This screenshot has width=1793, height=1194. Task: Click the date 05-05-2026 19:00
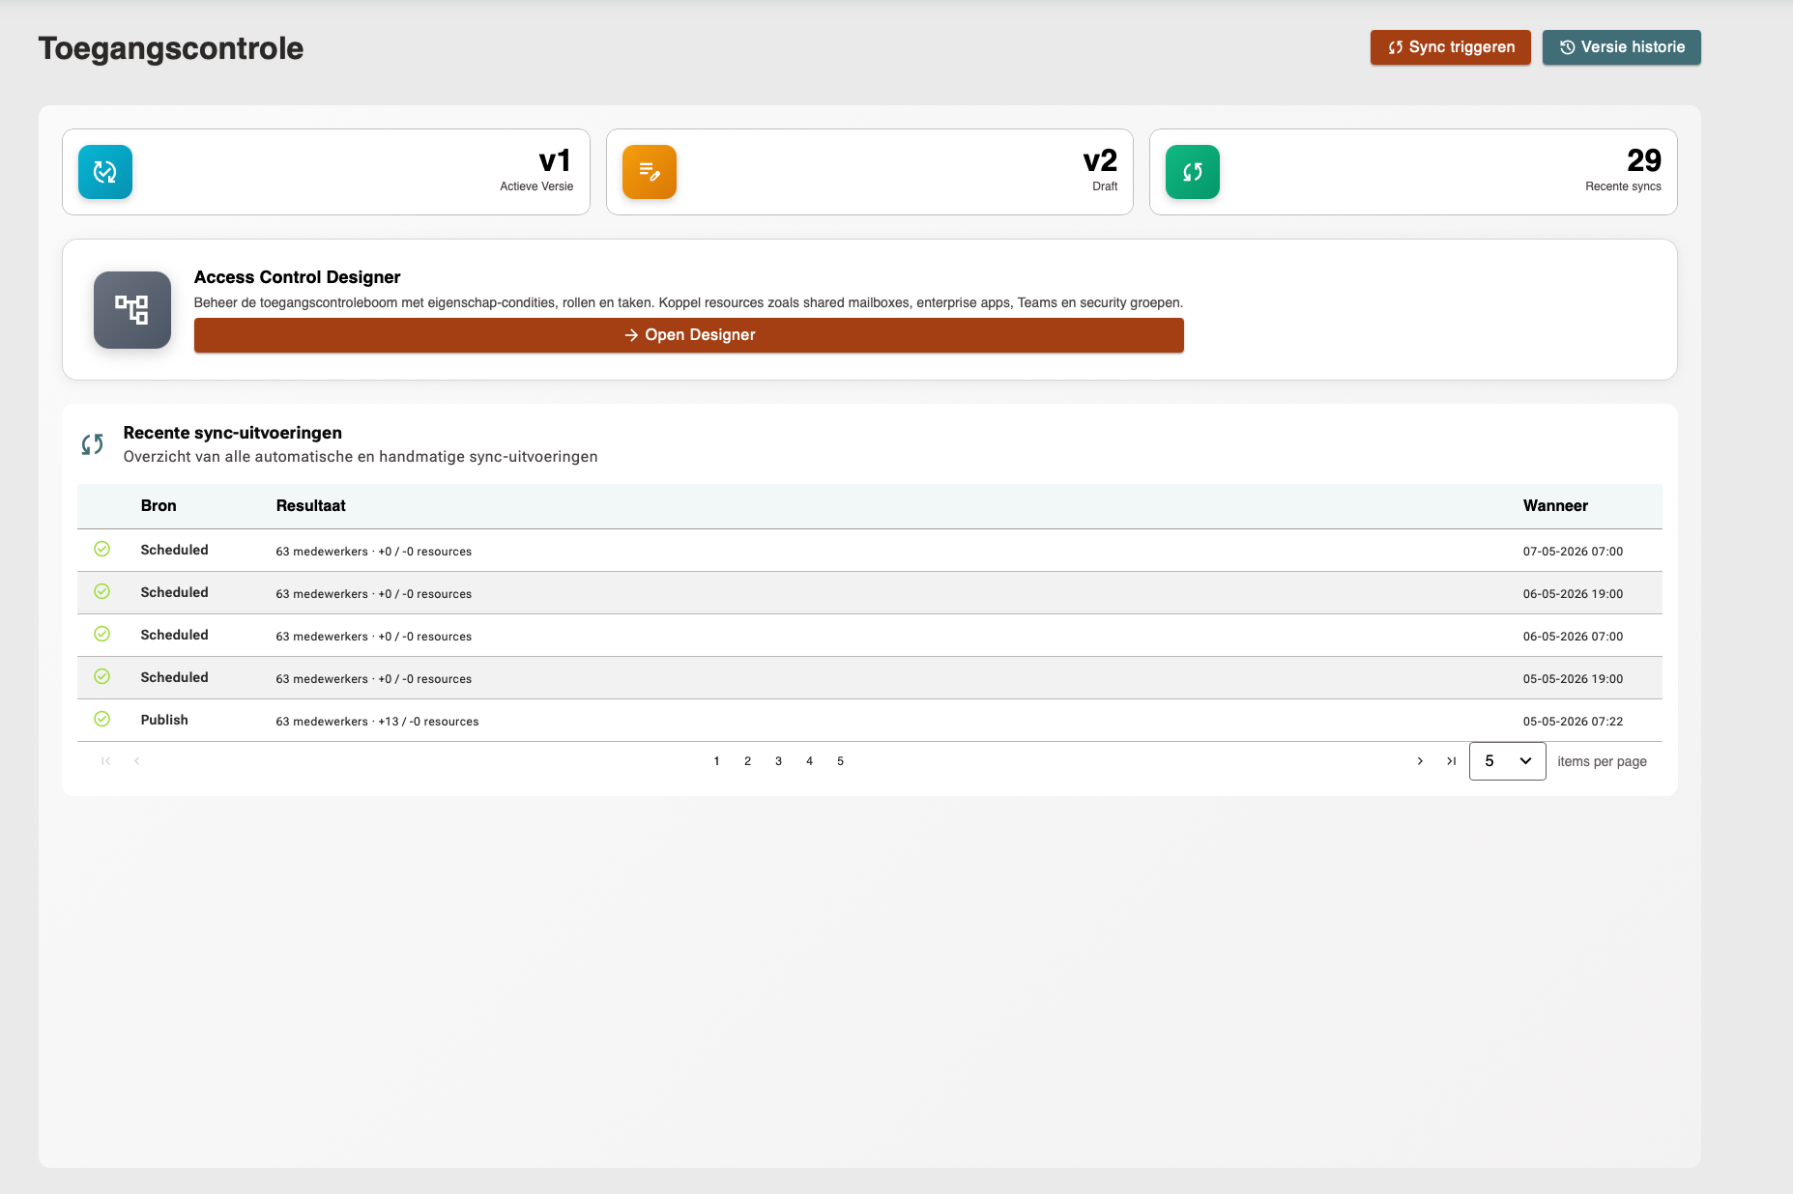[1573, 679]
